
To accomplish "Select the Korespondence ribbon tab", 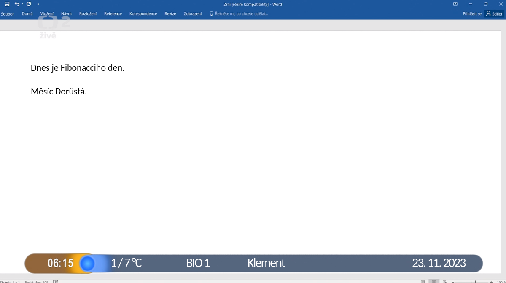I will [143, 14].
